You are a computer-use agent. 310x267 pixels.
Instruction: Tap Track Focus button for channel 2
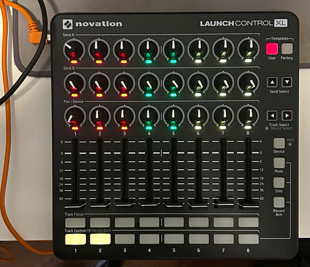point(100,222)
